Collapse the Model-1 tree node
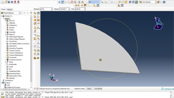This screenshot has width=174, height=98. [x=4, y=18]
